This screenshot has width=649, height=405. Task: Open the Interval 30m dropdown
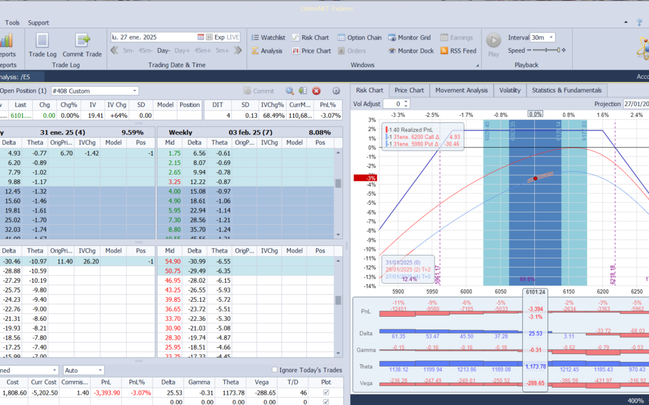(x=551, y=38)
